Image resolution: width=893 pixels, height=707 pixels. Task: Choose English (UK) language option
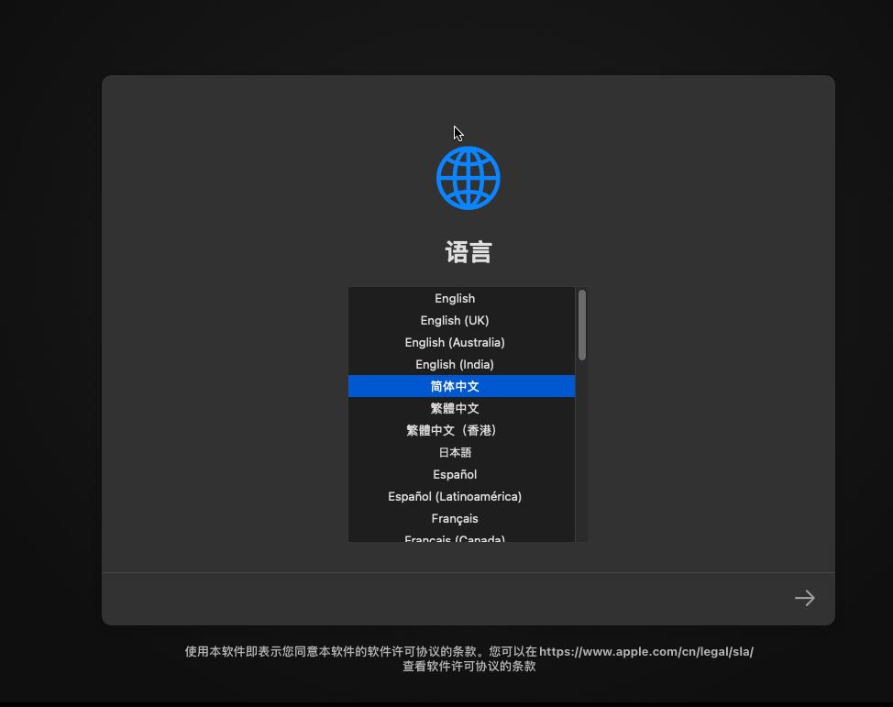455,320
